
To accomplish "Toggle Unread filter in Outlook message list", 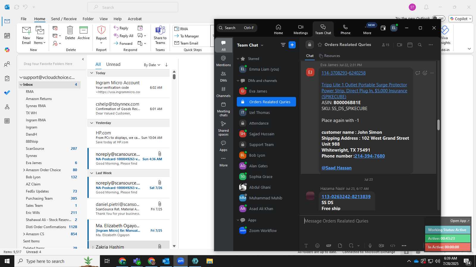I will (x=113, y=64).
